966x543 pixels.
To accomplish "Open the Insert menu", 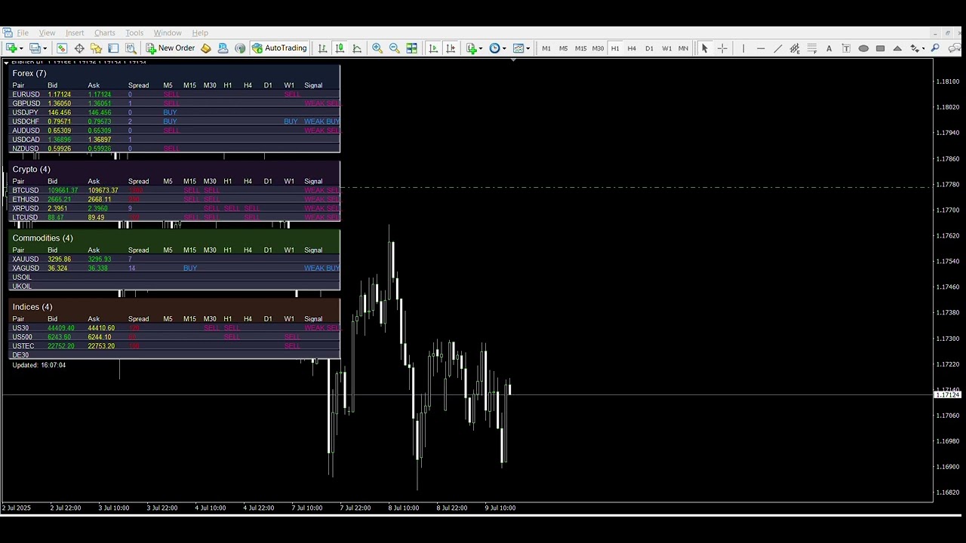I will point(75,33).
